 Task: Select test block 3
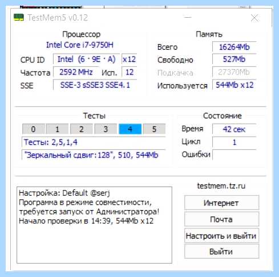coord(106,129)
